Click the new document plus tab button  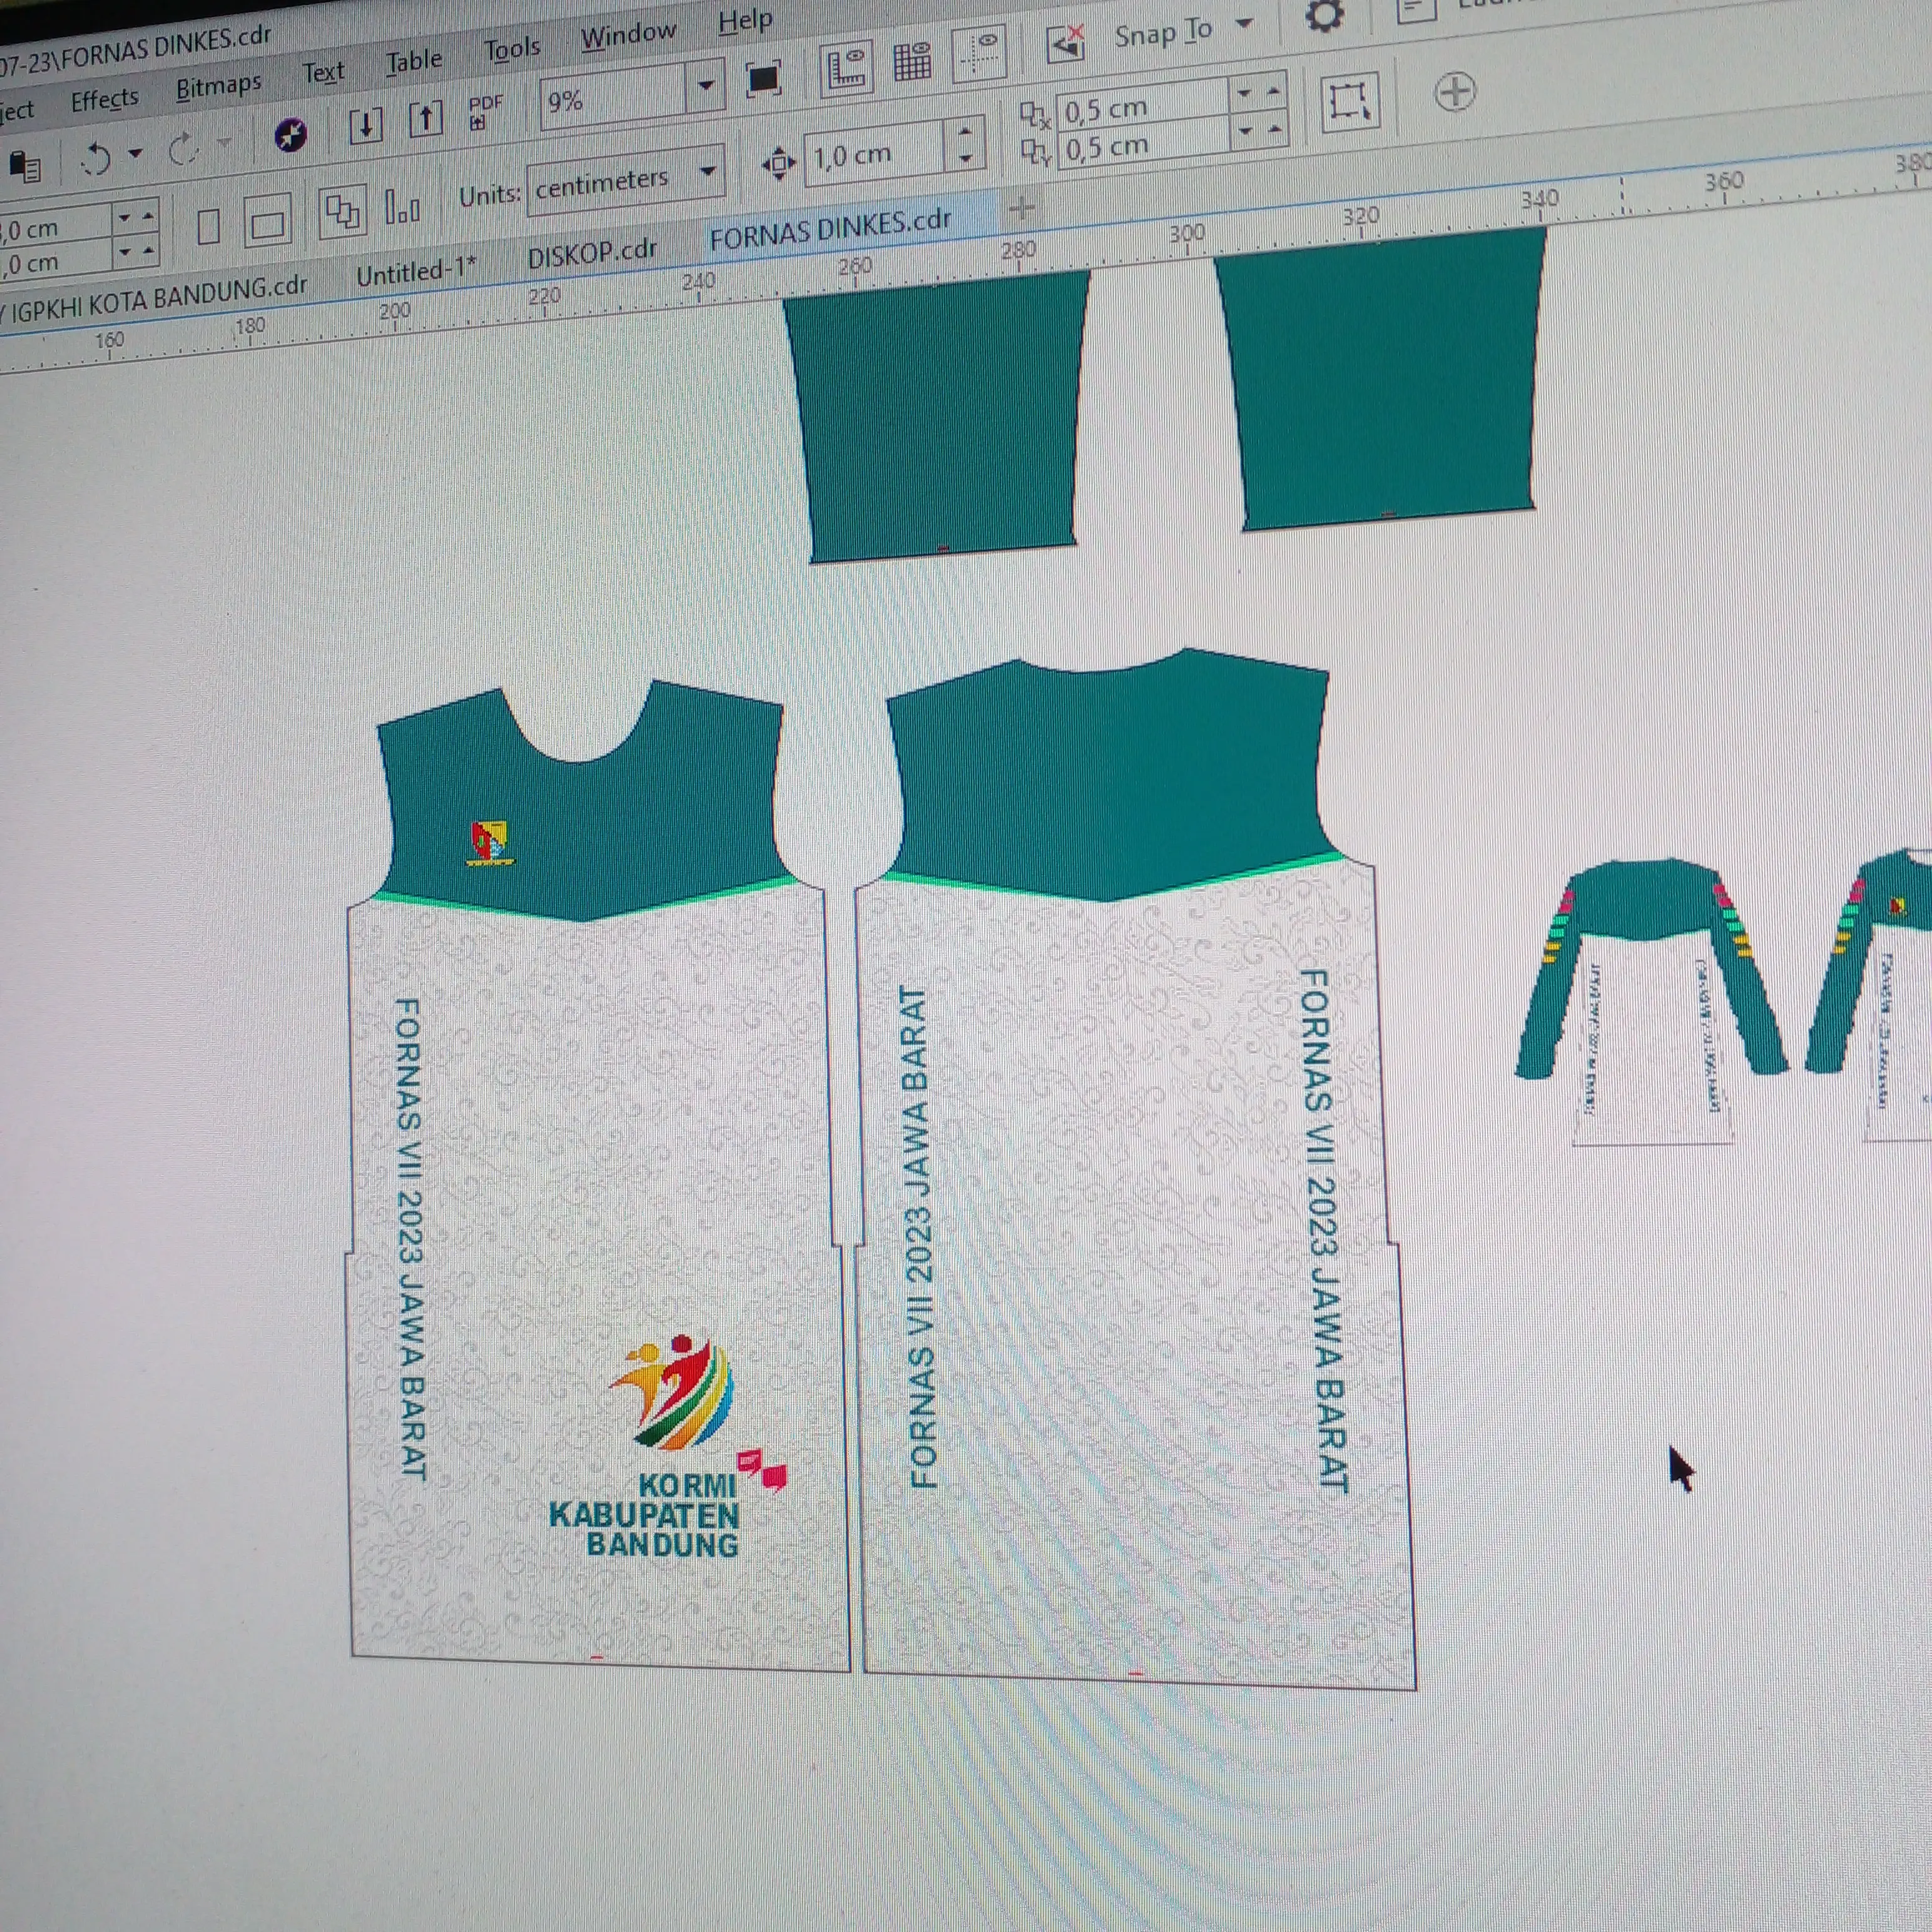[1022, 209]
